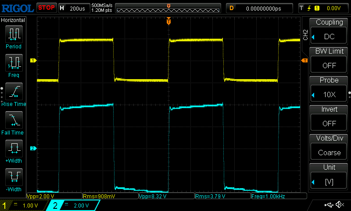Click the orange trigger position marker above the grid
The image size is (351, 211).
pos(168,21)
